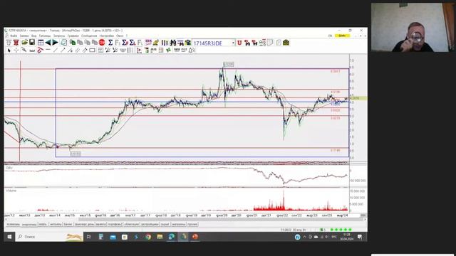Select the arrow pointer tool
This screenshot has width=456, height=256.
[9, 50]
